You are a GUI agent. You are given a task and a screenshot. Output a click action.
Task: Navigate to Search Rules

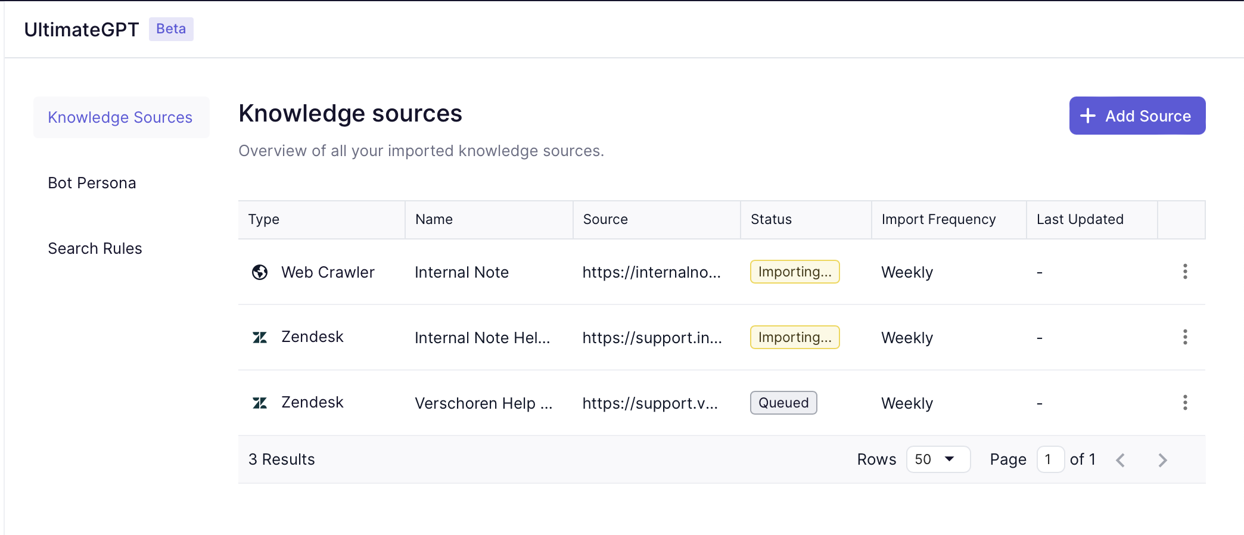95,248
